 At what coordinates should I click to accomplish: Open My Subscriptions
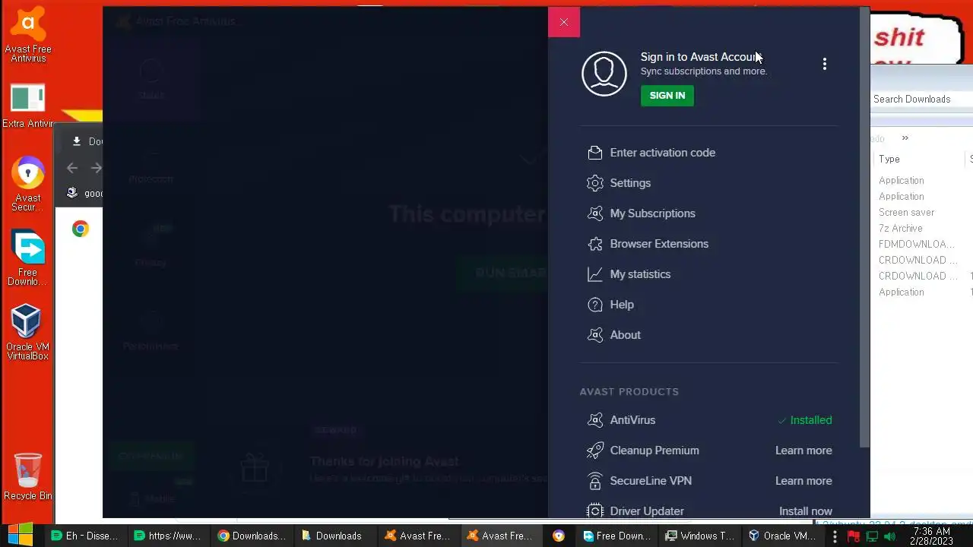point(653,213)
